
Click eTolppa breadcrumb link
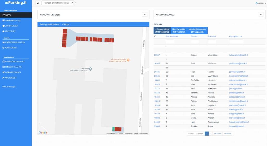[66, 24]
